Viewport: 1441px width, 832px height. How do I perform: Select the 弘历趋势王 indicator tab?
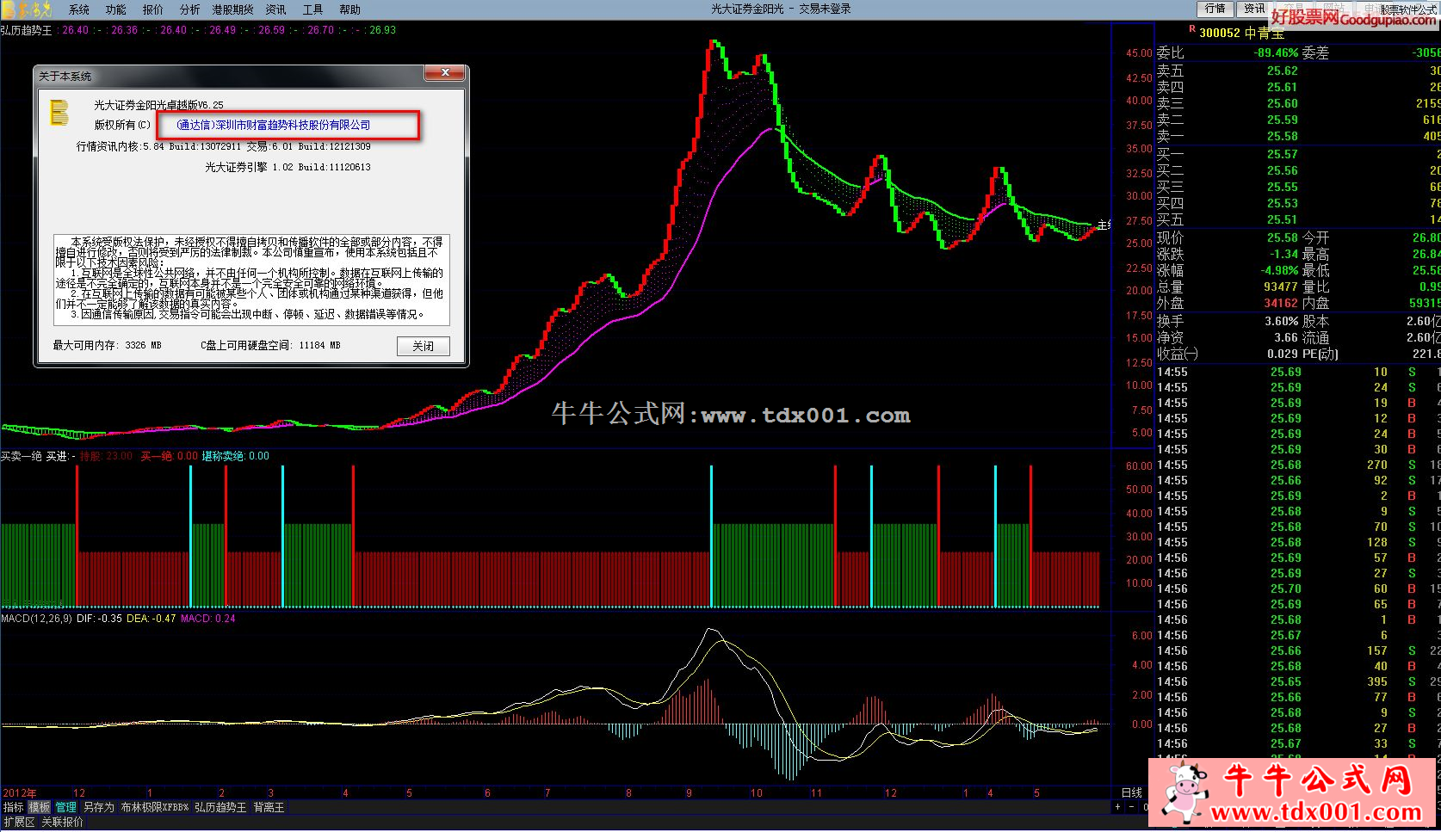220,808
